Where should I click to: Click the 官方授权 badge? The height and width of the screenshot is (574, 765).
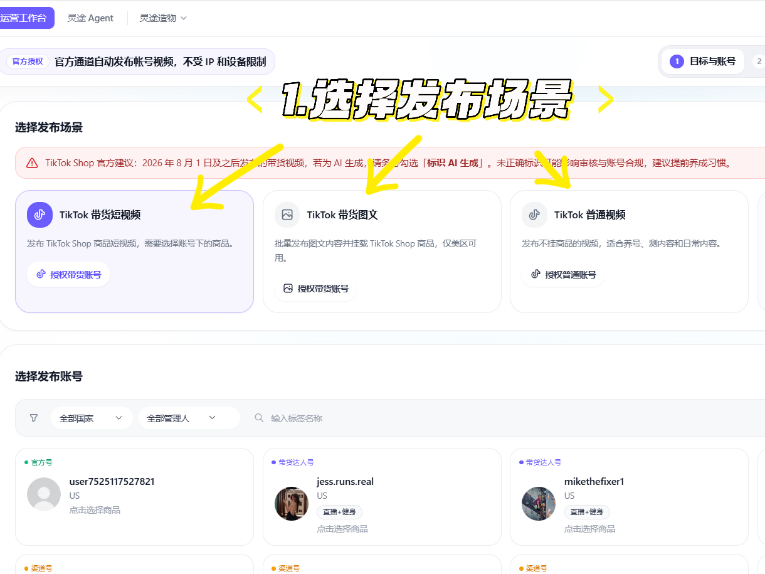(x=28, y=61)
